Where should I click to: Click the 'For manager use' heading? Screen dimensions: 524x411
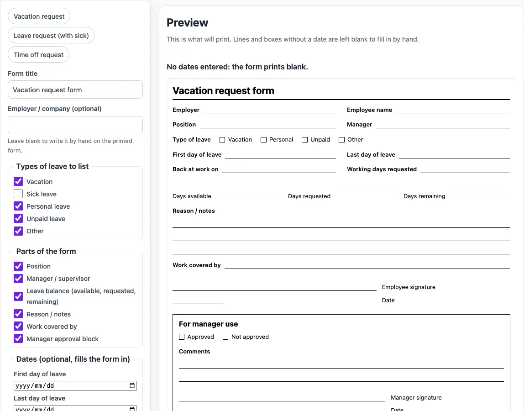(x=208, y=324)
